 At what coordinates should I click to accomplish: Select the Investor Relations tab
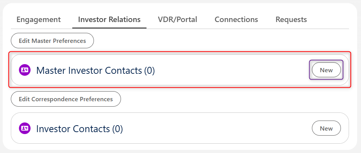[109, 20]
